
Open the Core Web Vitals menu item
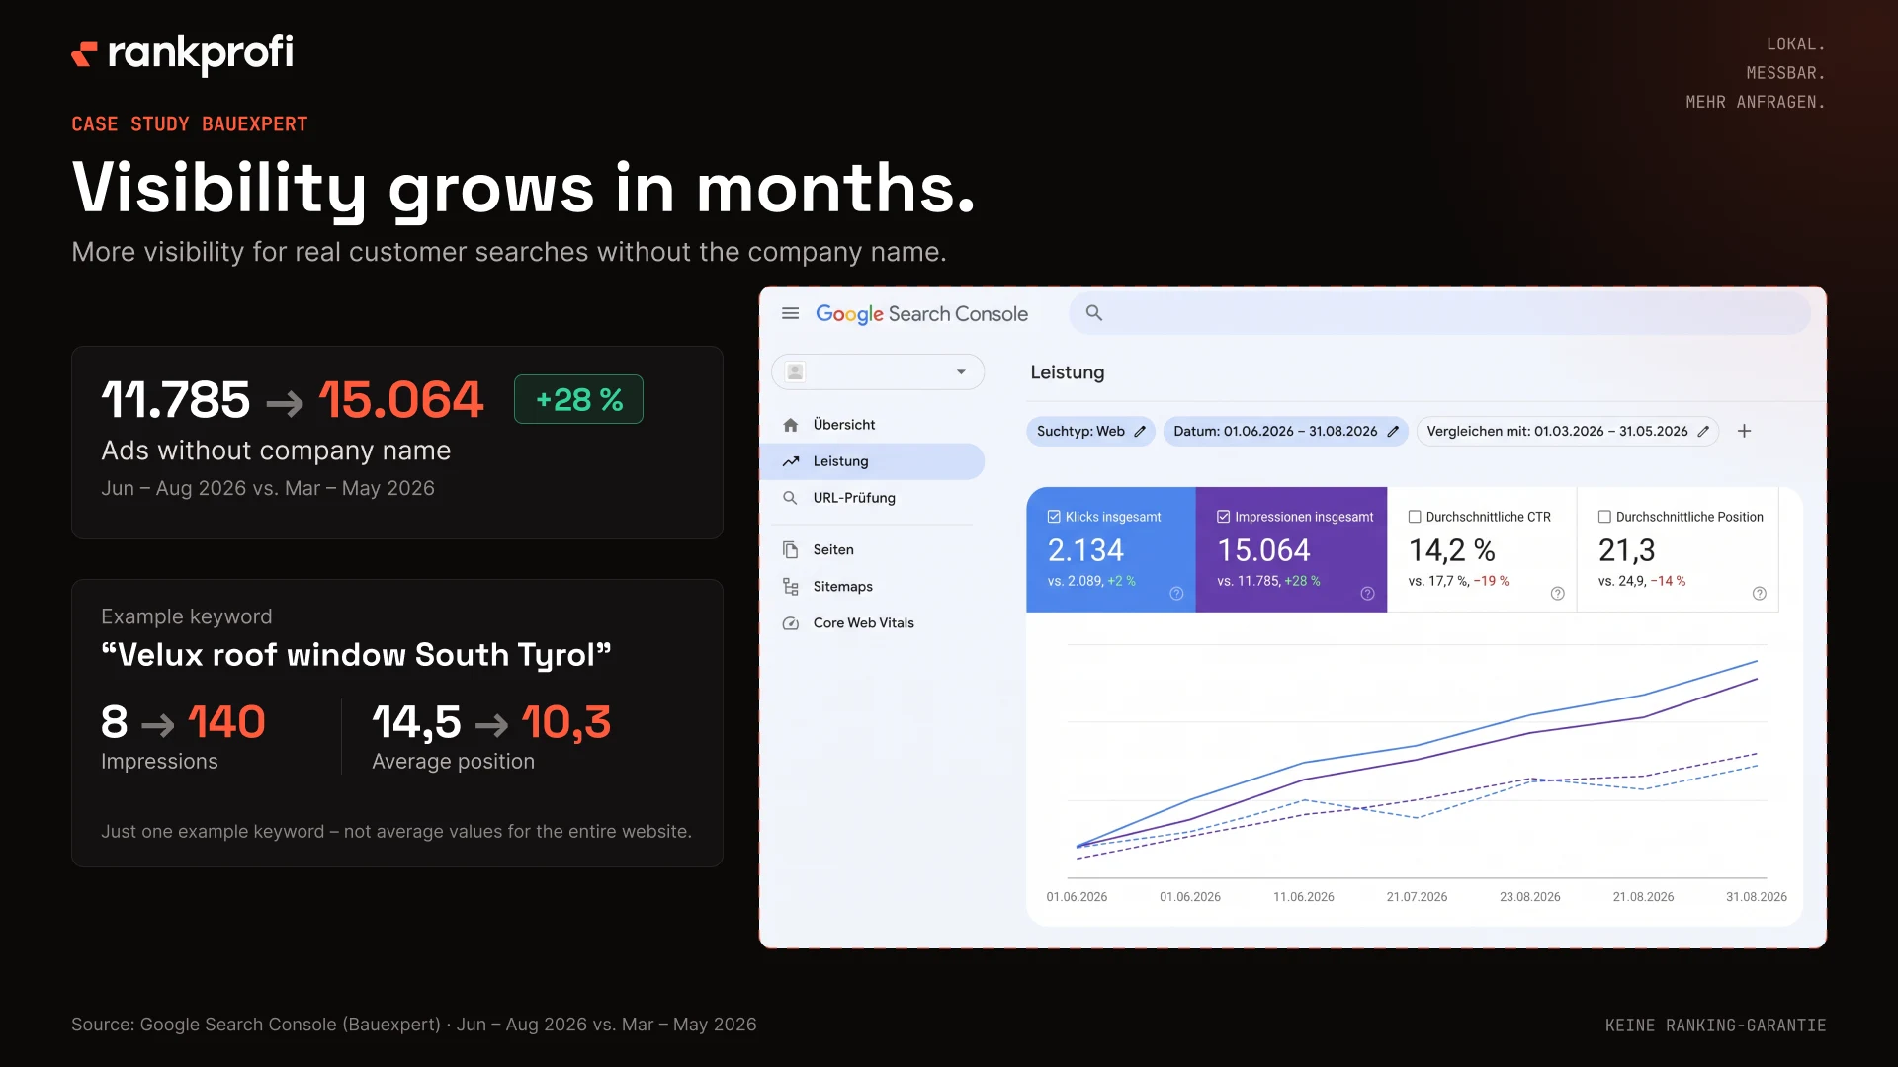(873, 623)
